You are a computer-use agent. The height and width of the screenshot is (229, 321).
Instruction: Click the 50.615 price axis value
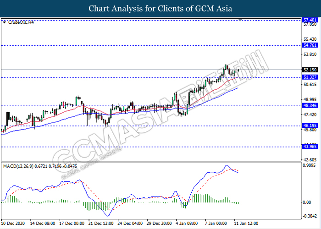(x=310, y=84)
